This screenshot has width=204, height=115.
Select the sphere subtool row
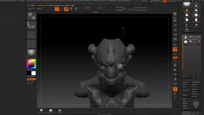point(192,42)
